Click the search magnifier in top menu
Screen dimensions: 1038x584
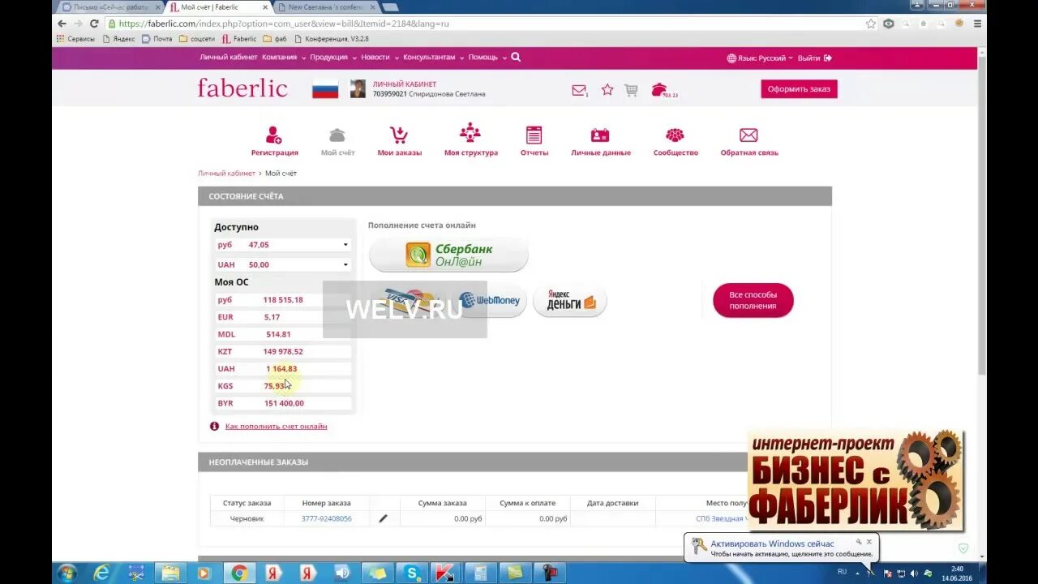click(516, 58)
